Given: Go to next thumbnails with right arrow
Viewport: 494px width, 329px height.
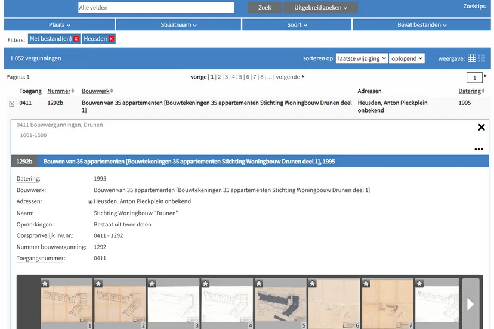Looking at the screenshot, I should 470,304.
